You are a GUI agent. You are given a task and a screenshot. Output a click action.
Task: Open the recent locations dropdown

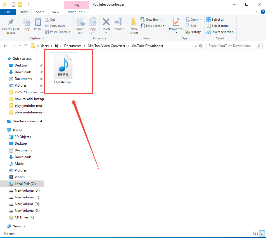(x=20, y=46)
